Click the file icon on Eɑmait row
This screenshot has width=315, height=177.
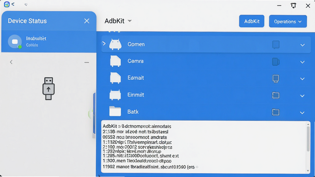115,78
